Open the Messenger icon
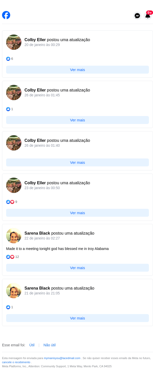This screenshot has height=378, width=153. coord(137,16)
